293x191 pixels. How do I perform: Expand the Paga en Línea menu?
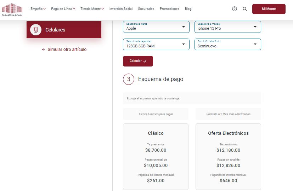pos(63,9)
